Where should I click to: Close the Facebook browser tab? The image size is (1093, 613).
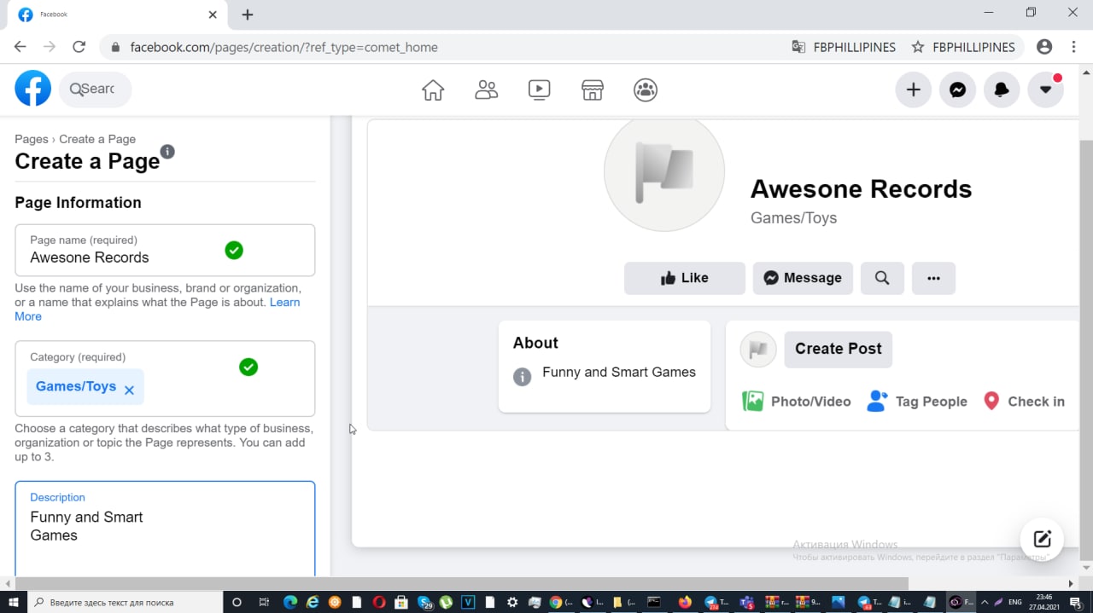[213, 14]
